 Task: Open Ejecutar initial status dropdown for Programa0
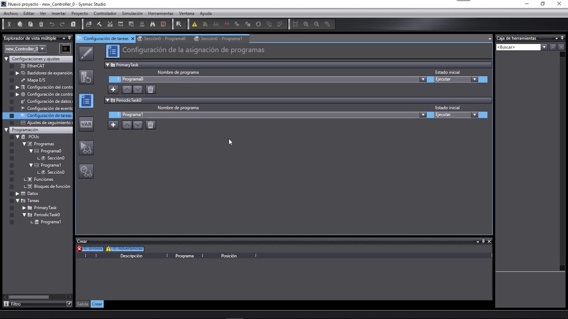(474, 79)
